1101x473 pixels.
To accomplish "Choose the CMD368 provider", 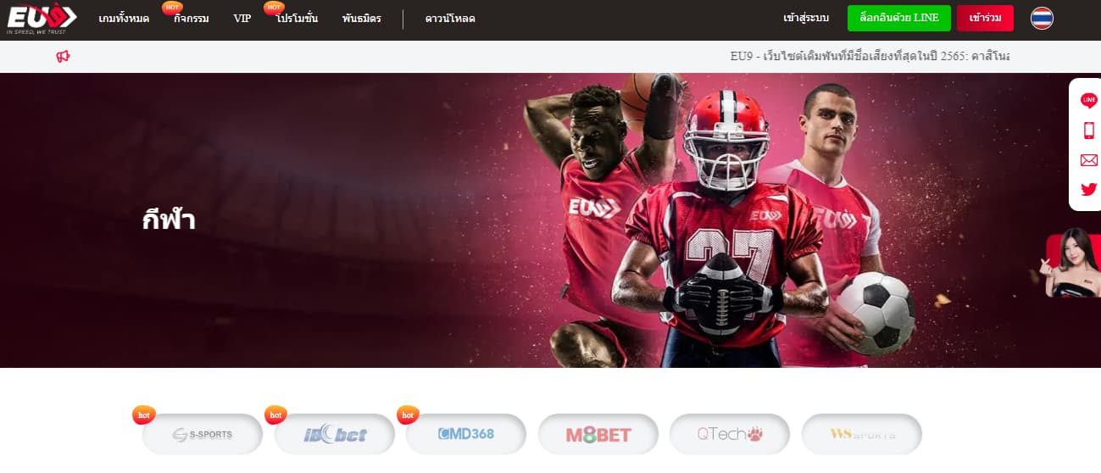I will 466,435.
